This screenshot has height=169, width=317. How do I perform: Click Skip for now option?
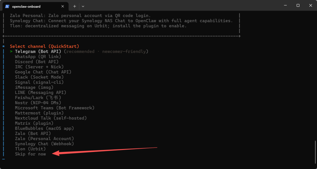click(31, 154)
